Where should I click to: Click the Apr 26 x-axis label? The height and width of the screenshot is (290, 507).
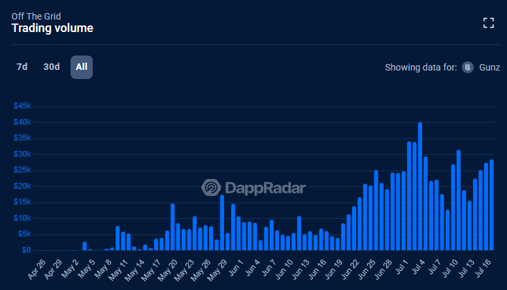pyautogui.click(x=37, y=269)
